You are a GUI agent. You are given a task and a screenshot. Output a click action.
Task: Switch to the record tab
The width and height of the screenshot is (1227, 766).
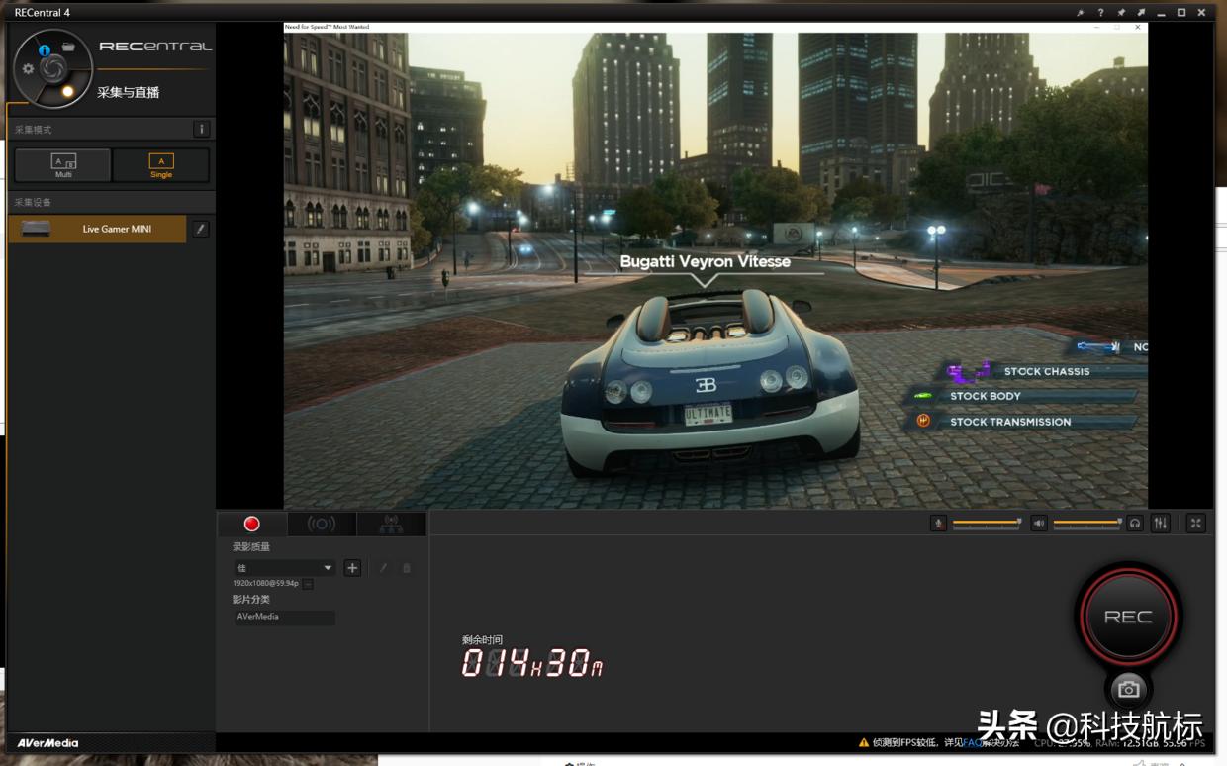point(252,525)
